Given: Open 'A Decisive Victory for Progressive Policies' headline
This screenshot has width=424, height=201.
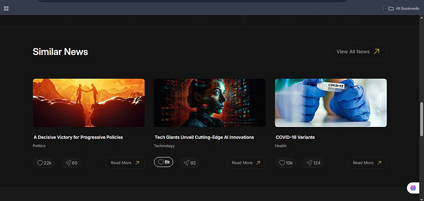Looking at the screenshot, I should [x=78, y=138].
